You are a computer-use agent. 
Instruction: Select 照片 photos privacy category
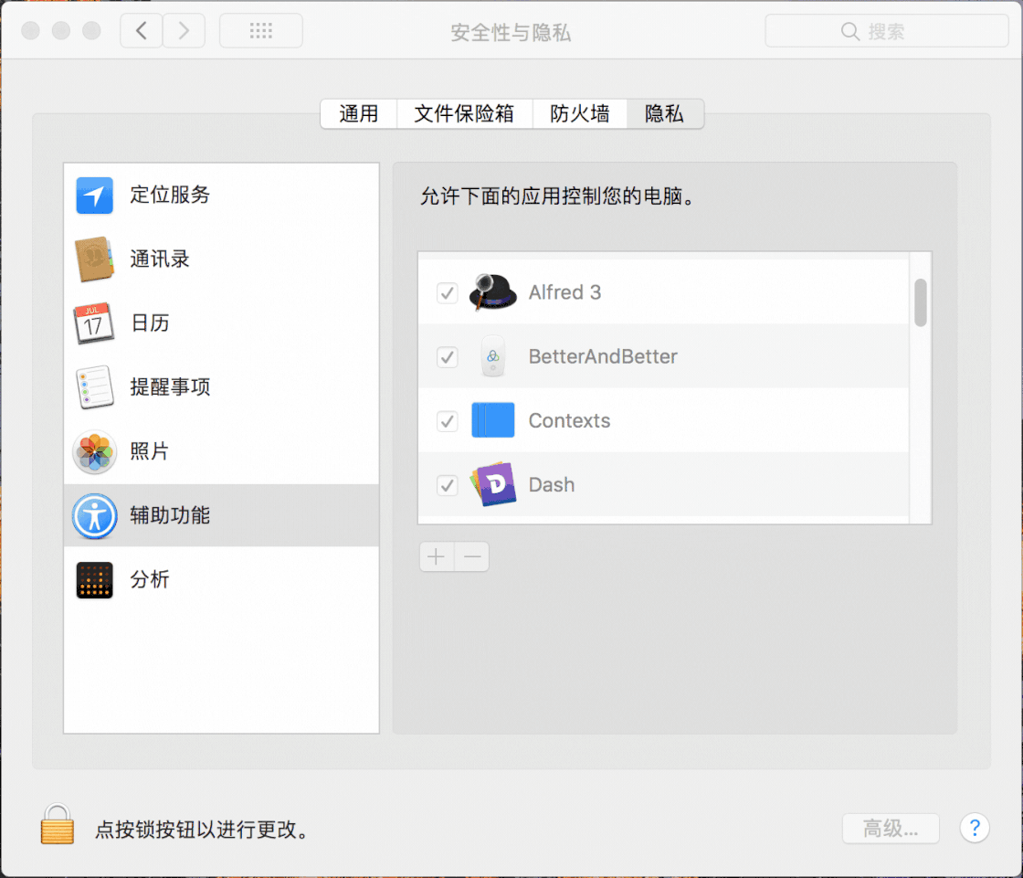(x=221, y=451)
